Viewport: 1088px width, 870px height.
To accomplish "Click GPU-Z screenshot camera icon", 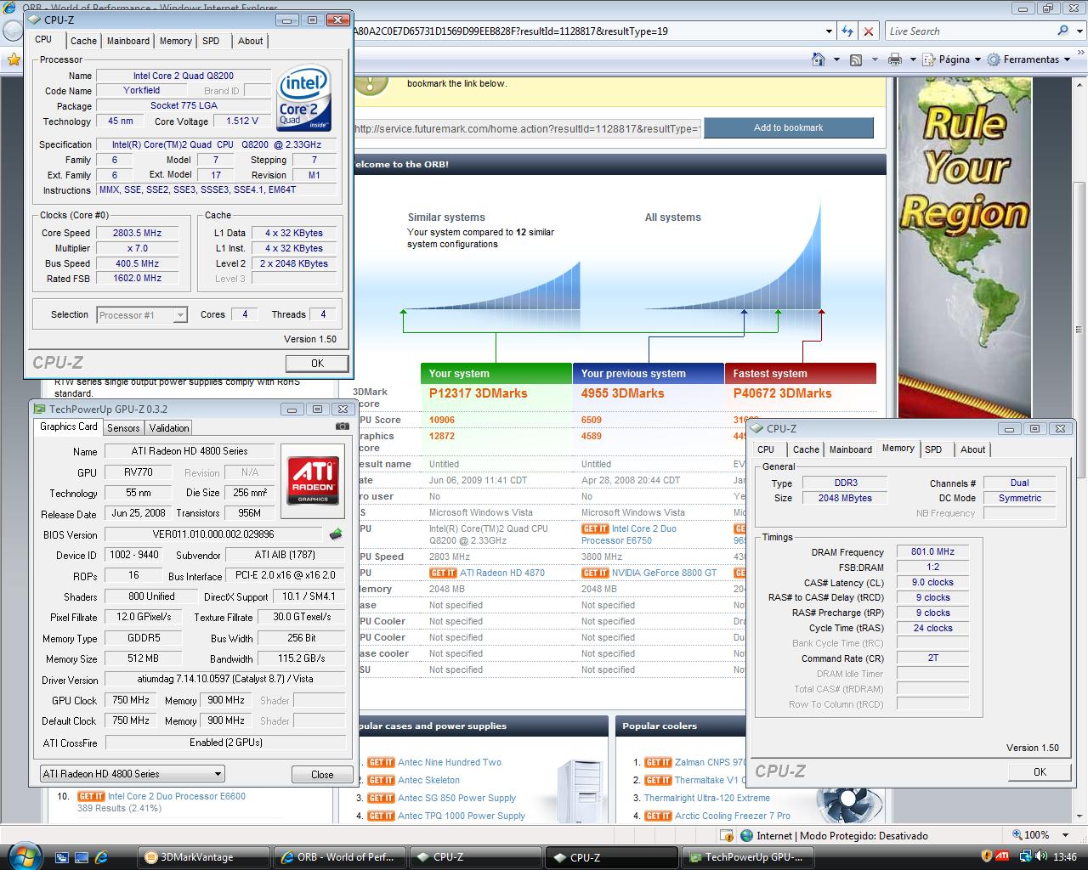I will tap(342, 427).
